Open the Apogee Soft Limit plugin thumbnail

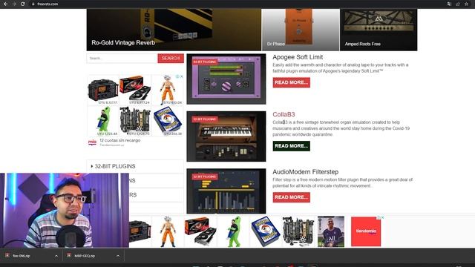[x=226, y=79]
